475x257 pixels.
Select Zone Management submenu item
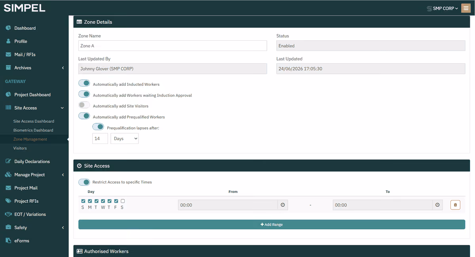pos(30,139)
